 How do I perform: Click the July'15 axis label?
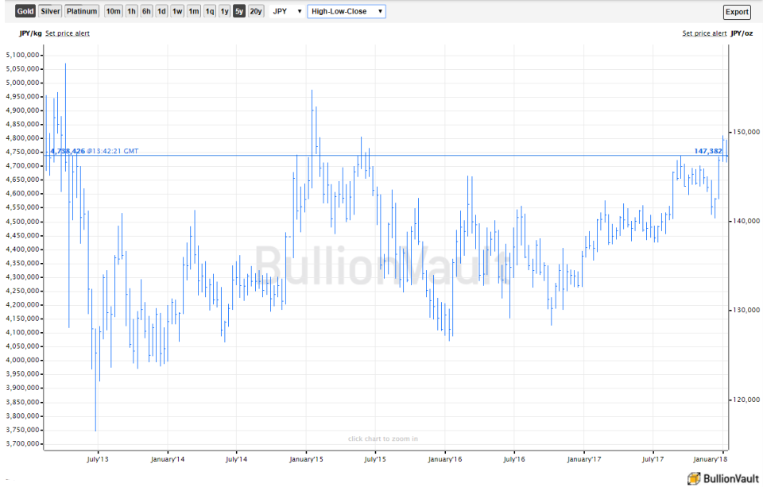(x=375, y=459)
